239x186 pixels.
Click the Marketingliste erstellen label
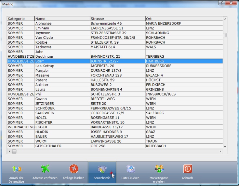159,180
